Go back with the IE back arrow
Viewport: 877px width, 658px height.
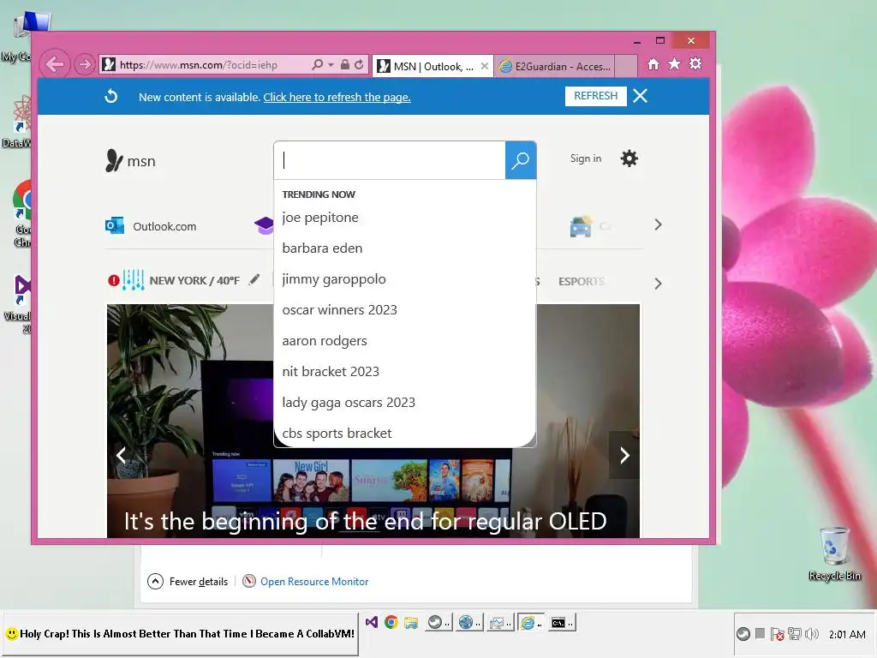pos(54,65)
